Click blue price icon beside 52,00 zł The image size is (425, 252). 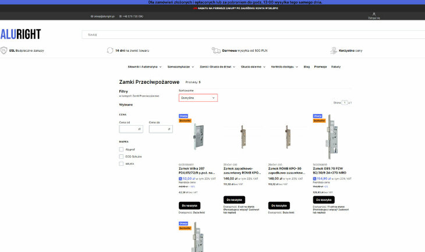coord(180,179)
